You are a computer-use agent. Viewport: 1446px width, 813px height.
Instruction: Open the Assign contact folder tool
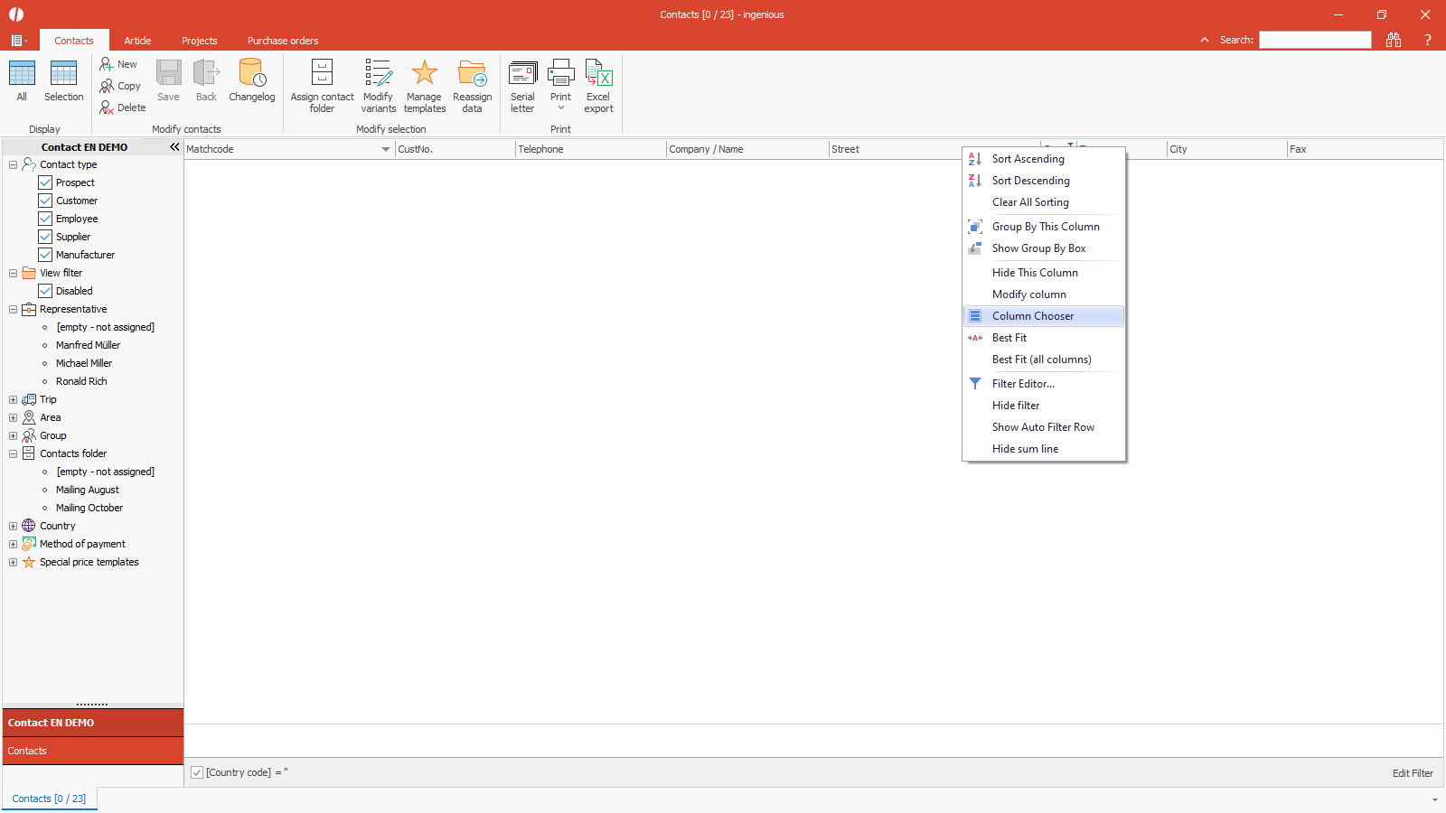(322, 74)
